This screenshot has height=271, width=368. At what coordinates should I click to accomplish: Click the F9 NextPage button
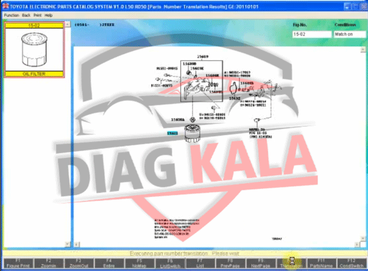(261, 263)
